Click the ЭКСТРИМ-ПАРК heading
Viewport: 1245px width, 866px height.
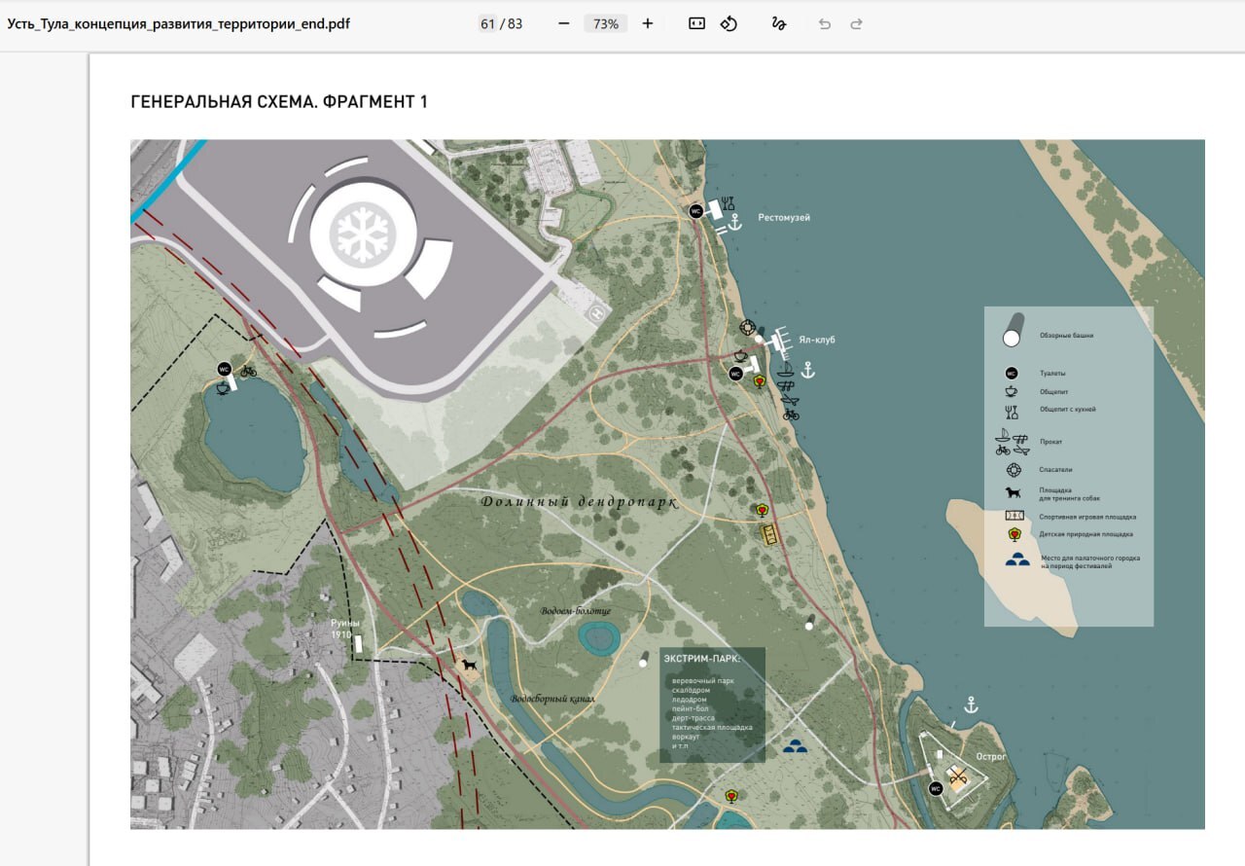coord(701,659)
